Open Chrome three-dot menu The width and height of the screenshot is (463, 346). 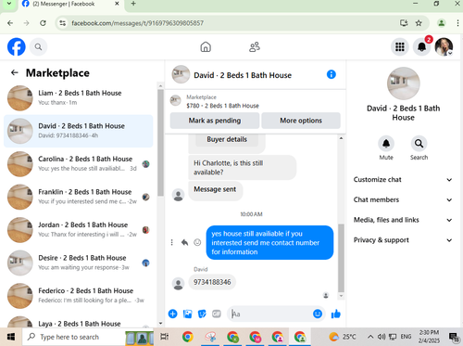457,23
